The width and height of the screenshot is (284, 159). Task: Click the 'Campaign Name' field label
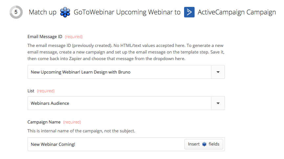coord(44,122)
